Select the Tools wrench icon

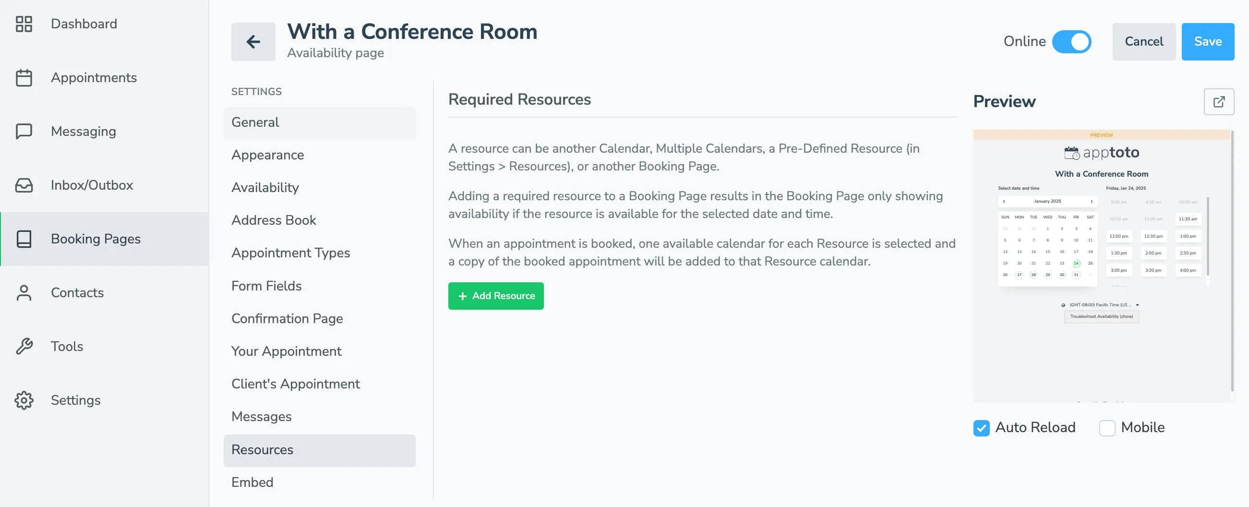click(24, 347)
